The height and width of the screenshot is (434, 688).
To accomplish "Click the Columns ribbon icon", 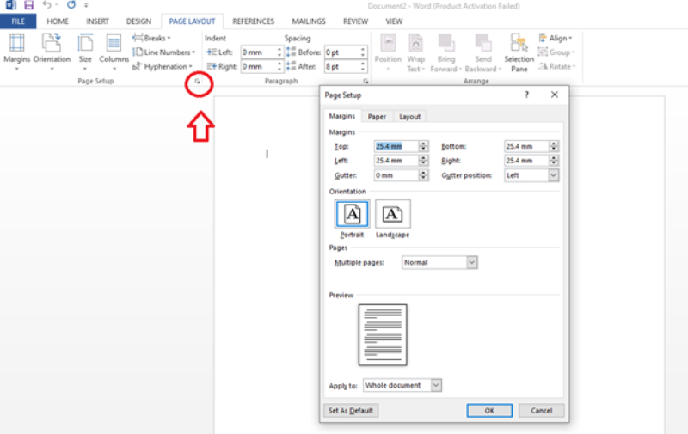I will click(x=114, y=49).
